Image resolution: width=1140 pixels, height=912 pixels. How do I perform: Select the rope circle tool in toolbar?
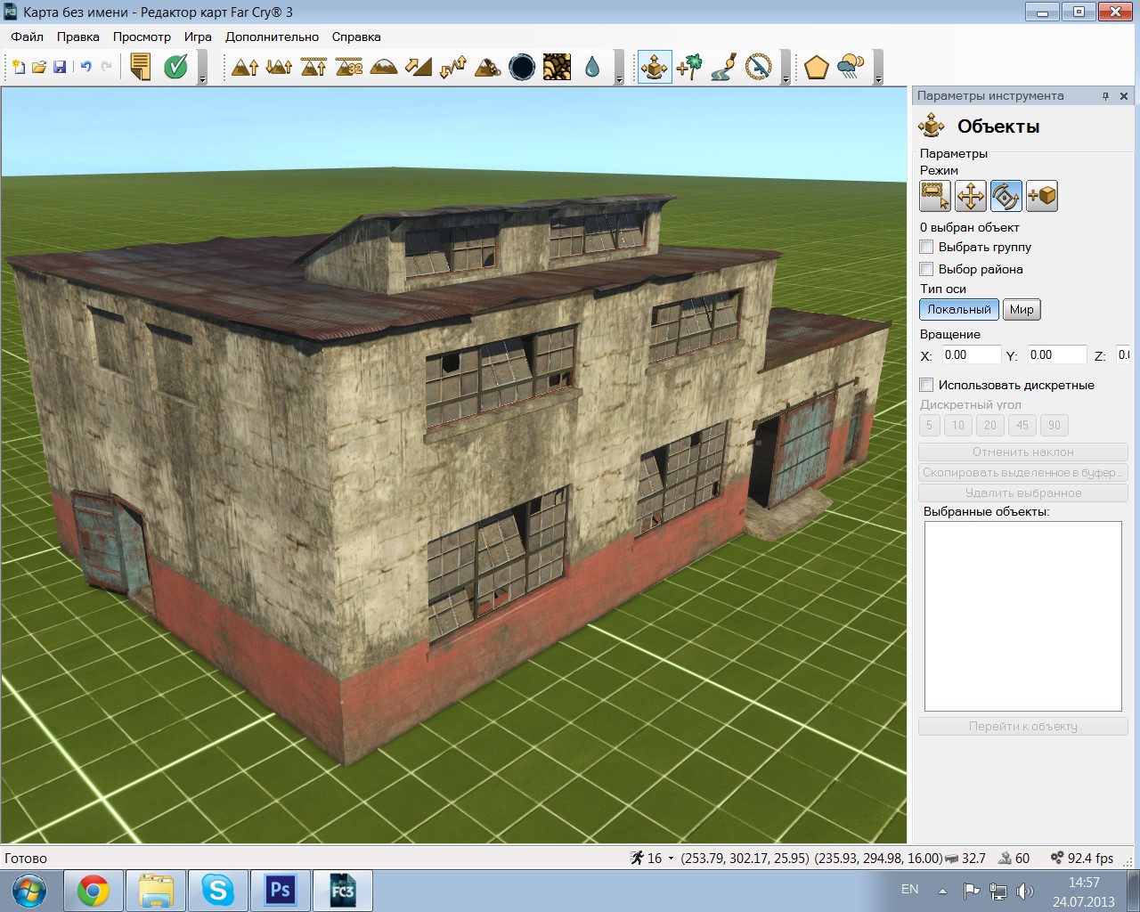pos(759,67)
